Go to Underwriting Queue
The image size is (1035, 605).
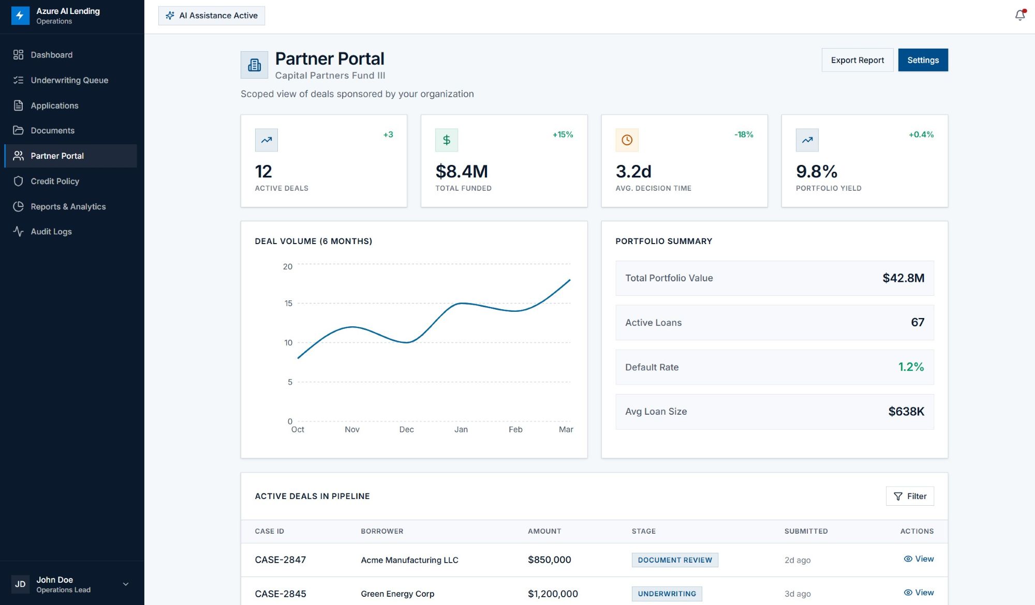coord(70,80)
